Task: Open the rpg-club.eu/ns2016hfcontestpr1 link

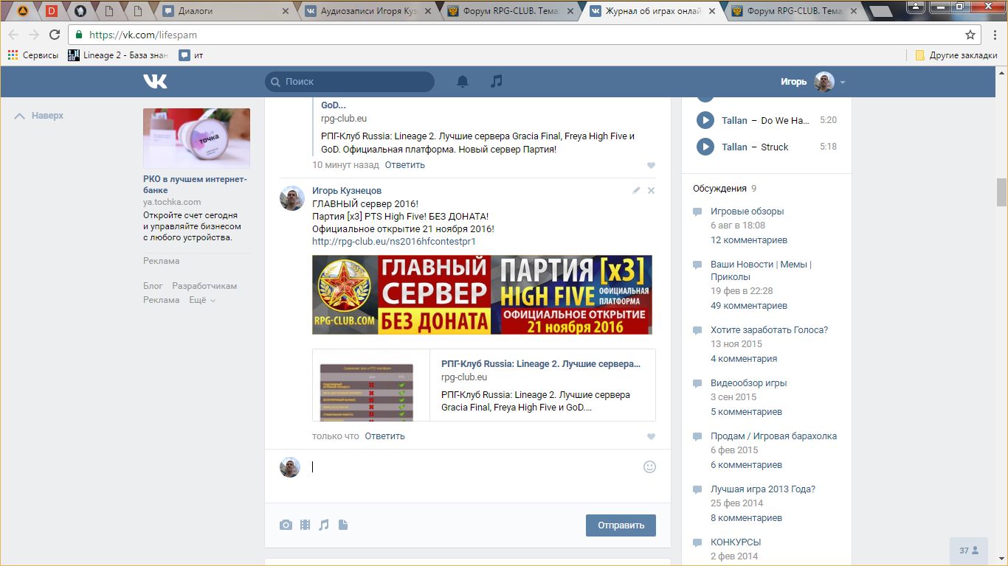Action: point(393,241)
